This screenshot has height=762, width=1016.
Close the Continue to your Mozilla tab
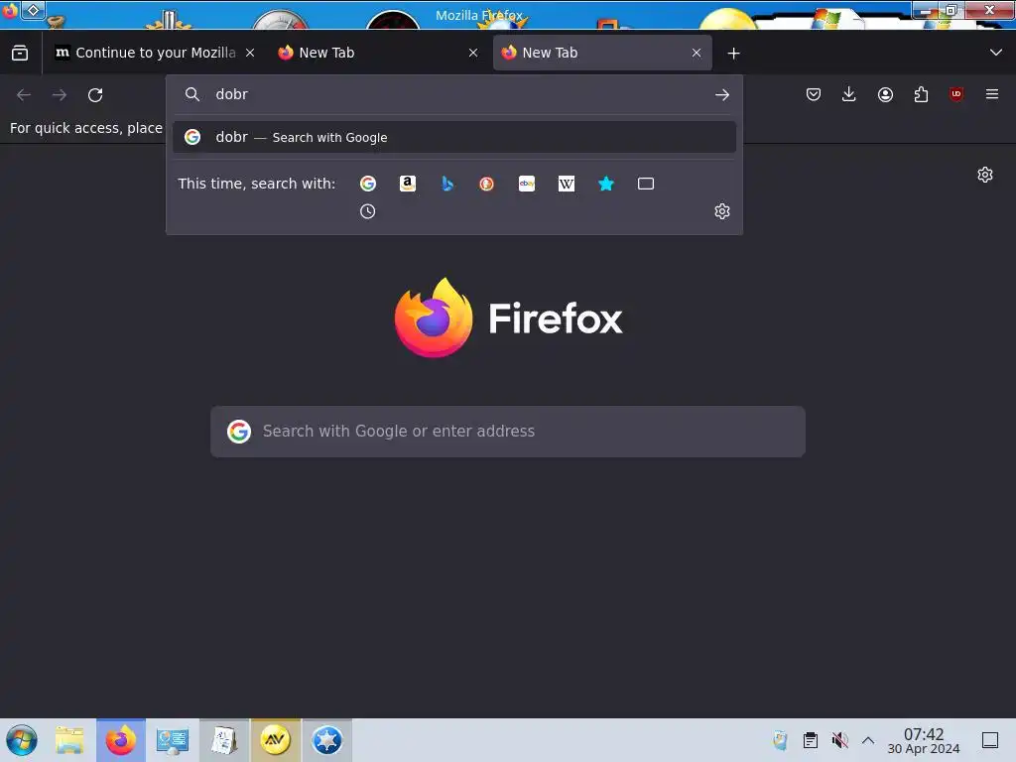coord(250,53)
